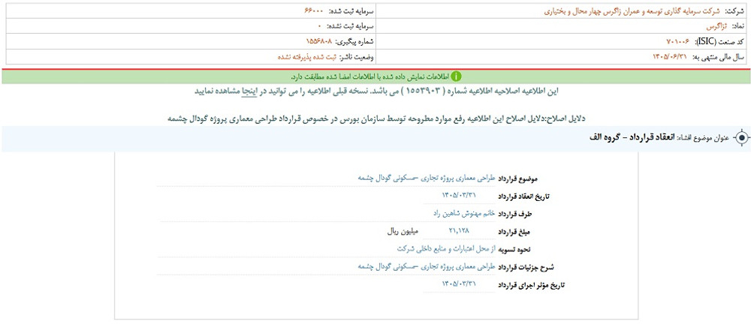Select the effective date next to 'تاریخ مؤثر اجرای قرارداد'
Image resolution: width=751 pixels, height=336 pixels.
tap(460, 284)
